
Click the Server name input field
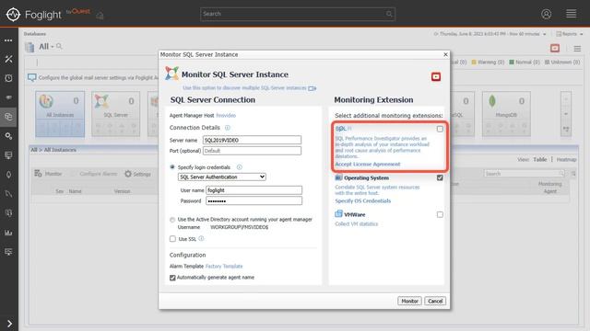(252, 140)
